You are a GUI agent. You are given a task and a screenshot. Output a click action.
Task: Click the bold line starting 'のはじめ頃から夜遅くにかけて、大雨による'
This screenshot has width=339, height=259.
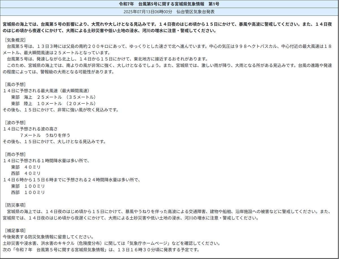pos(110,31)
